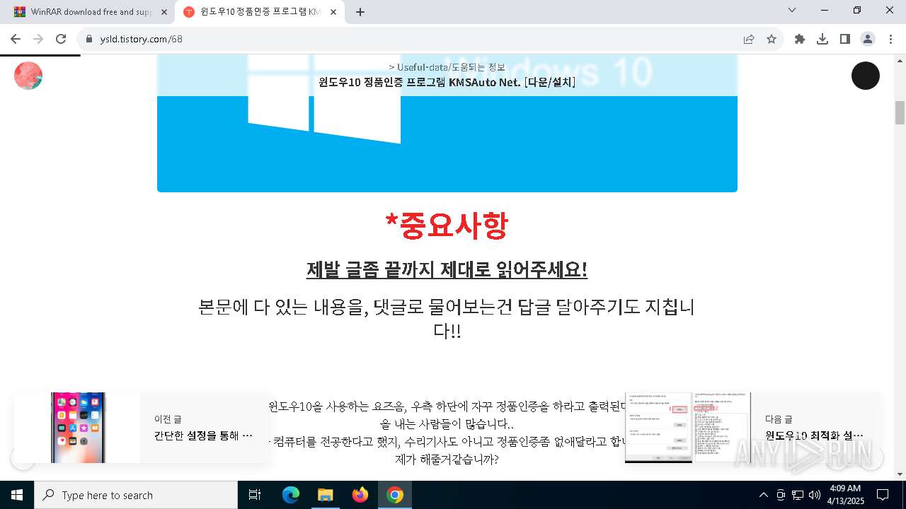Toggle the browser side panel
The image size is (906, 509).
(845, 39)
